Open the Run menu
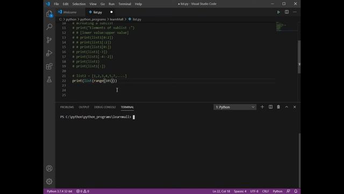Screen dimensions: 344x194 tap(111, 4)
